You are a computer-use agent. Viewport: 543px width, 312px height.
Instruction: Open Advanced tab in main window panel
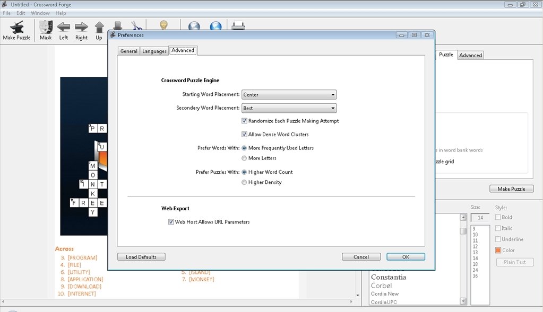point(470,55)
